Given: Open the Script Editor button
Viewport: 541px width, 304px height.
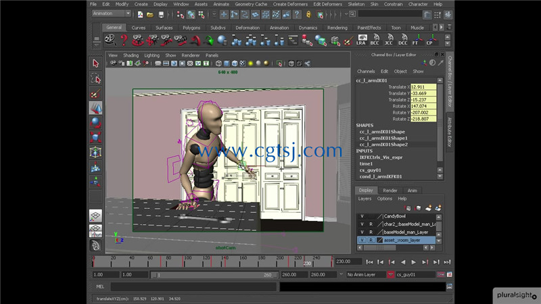Looking at the screenshot, I should coord(449,286).
